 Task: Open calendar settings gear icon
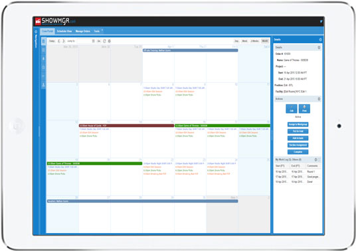tap(109, 41)
